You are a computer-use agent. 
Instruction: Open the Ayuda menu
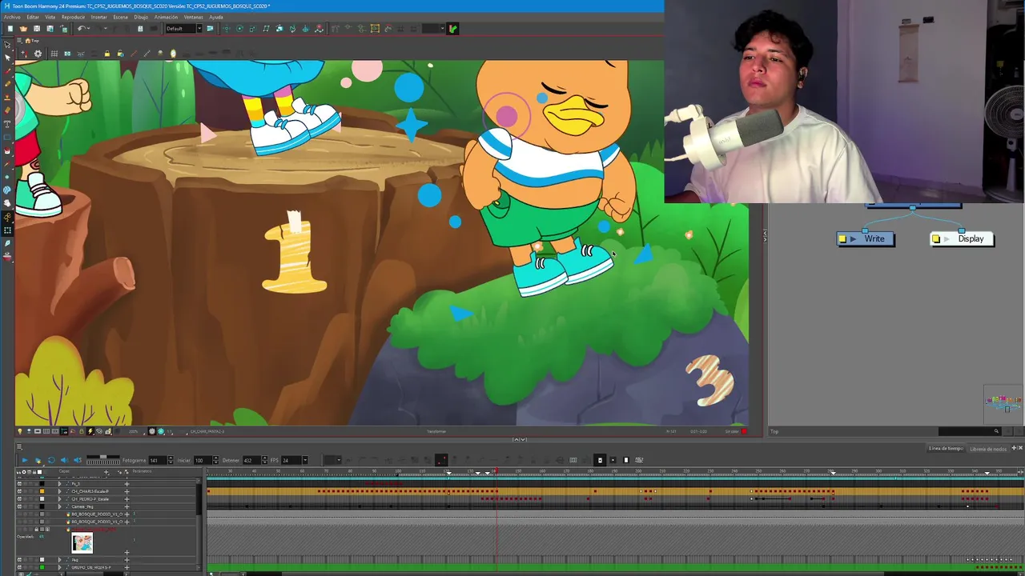coord(216,17)
